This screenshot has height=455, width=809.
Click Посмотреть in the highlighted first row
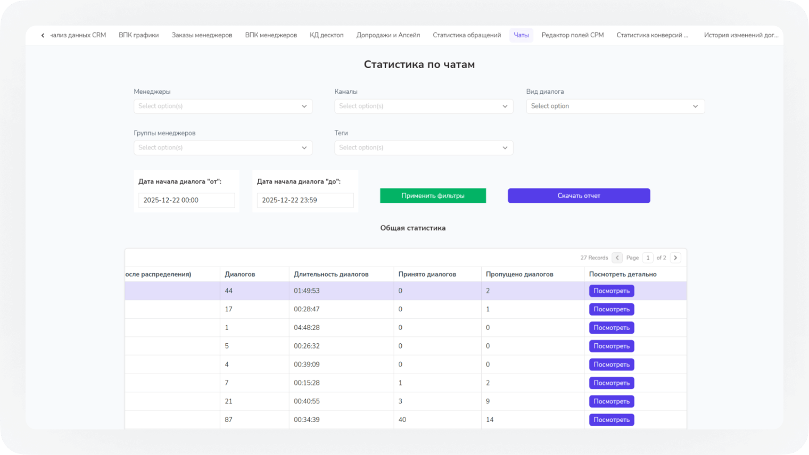(611, 291)
